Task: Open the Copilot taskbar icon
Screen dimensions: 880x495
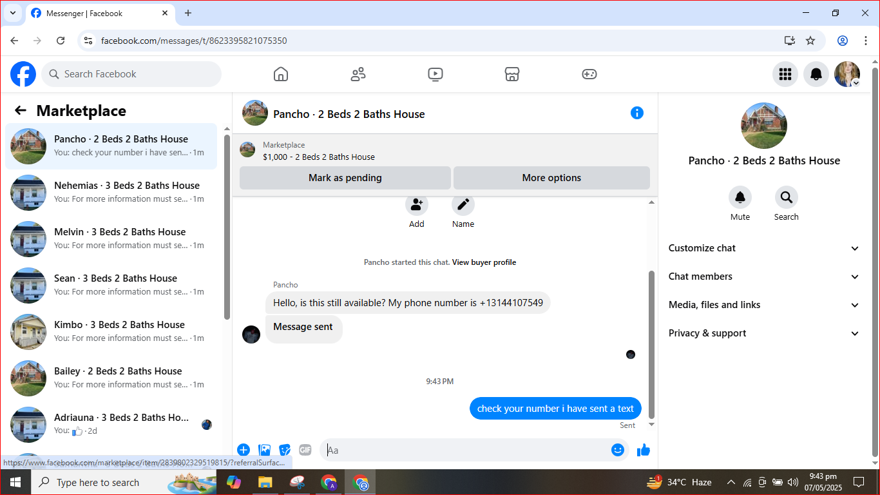Action: (233, 482)
